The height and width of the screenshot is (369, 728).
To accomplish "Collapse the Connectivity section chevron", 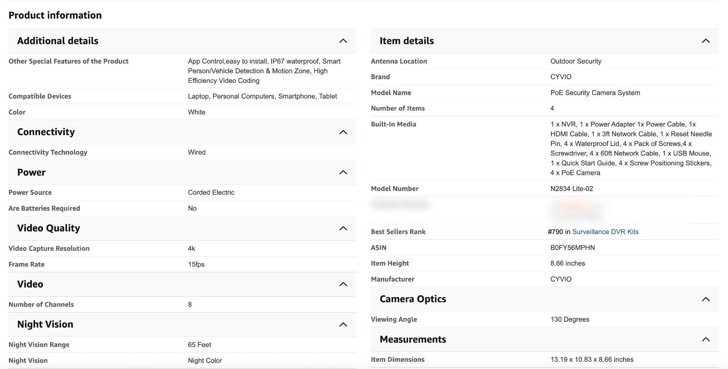I will coord(343,132).
